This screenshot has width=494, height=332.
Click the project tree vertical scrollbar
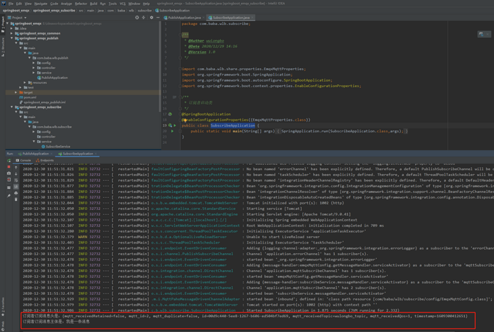tap(160, 67)
